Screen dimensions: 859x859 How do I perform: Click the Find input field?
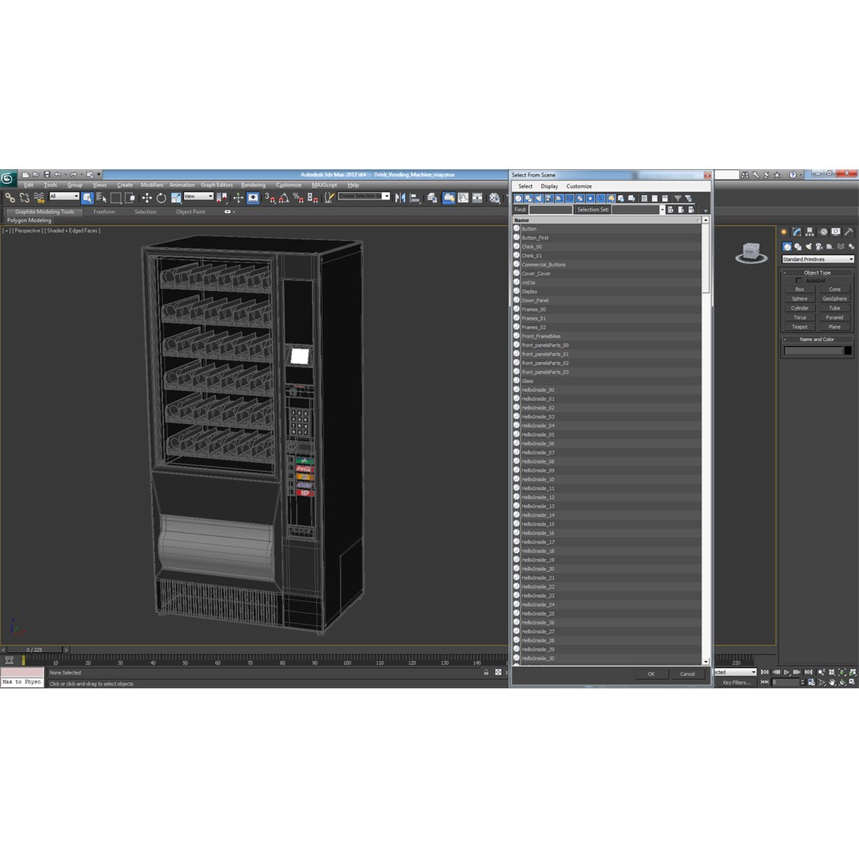(x=550, y=210)
